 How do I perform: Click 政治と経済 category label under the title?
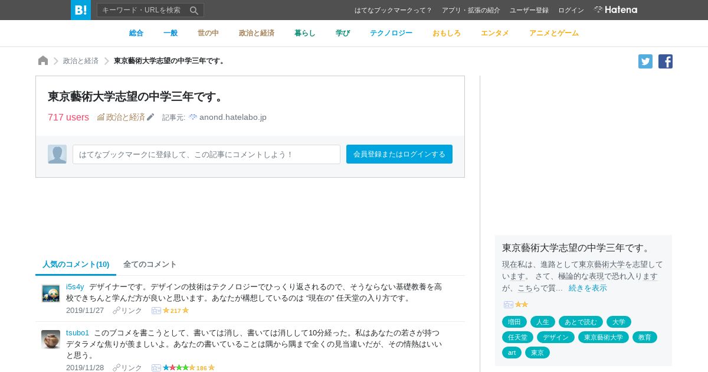click(125, 117)
